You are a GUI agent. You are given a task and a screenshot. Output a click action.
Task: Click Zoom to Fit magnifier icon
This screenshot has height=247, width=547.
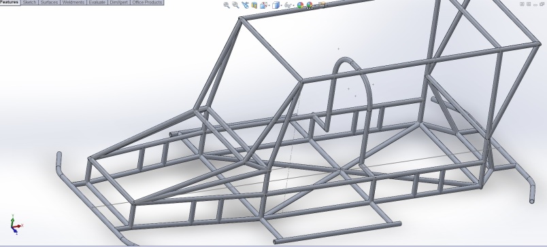[x=227, y=5]
